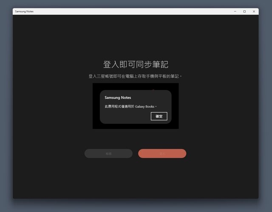Click empty space between 略過 and 登入 buttons
Viewport: 272px width, 212px height.
(135, 153)
